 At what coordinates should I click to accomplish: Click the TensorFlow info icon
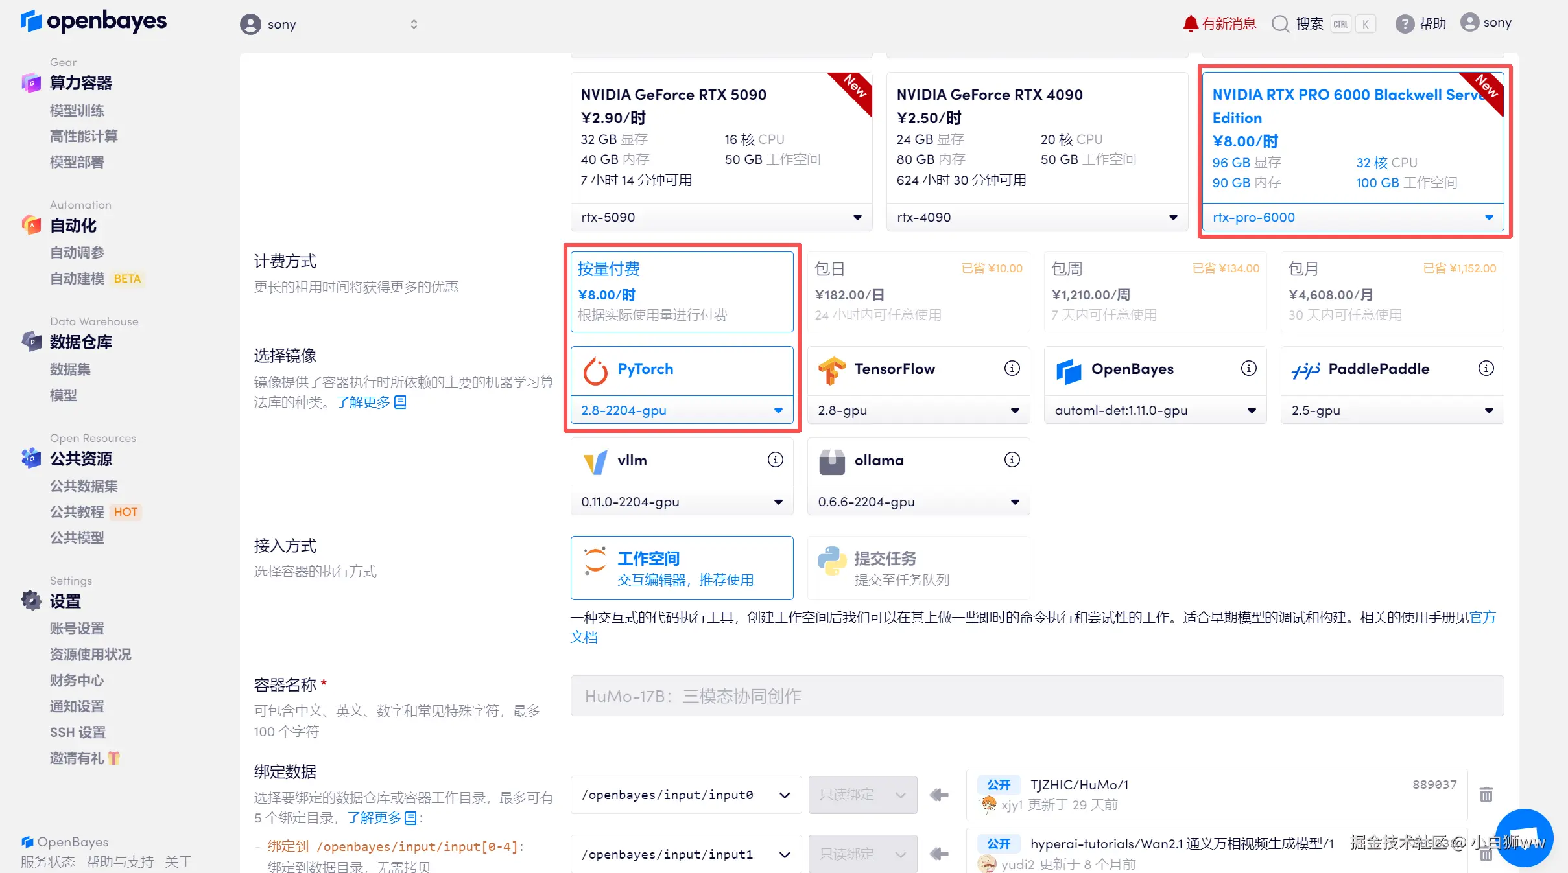[x=1012, y=369]
